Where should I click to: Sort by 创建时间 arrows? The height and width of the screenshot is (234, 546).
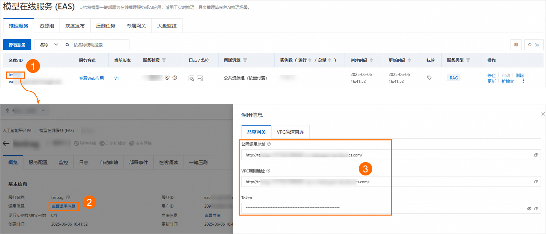[371, 60]
